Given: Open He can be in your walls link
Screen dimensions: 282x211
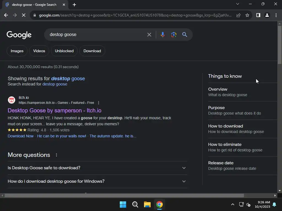Looking at the screenshot, I should pos(61,136).
